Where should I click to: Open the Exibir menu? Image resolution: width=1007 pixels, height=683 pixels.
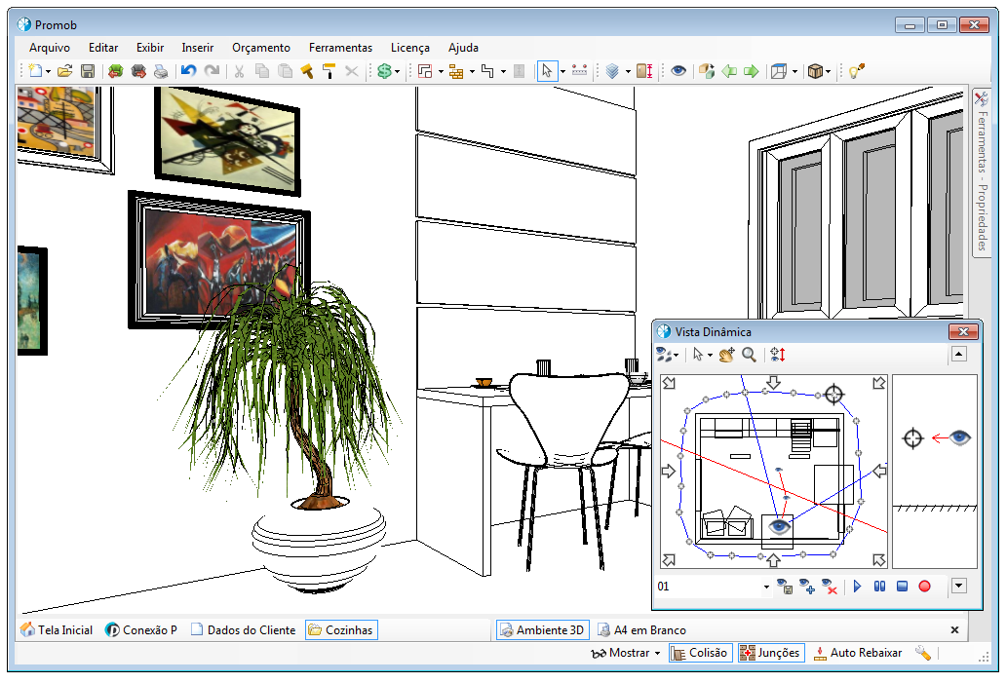tap(150, 48)
